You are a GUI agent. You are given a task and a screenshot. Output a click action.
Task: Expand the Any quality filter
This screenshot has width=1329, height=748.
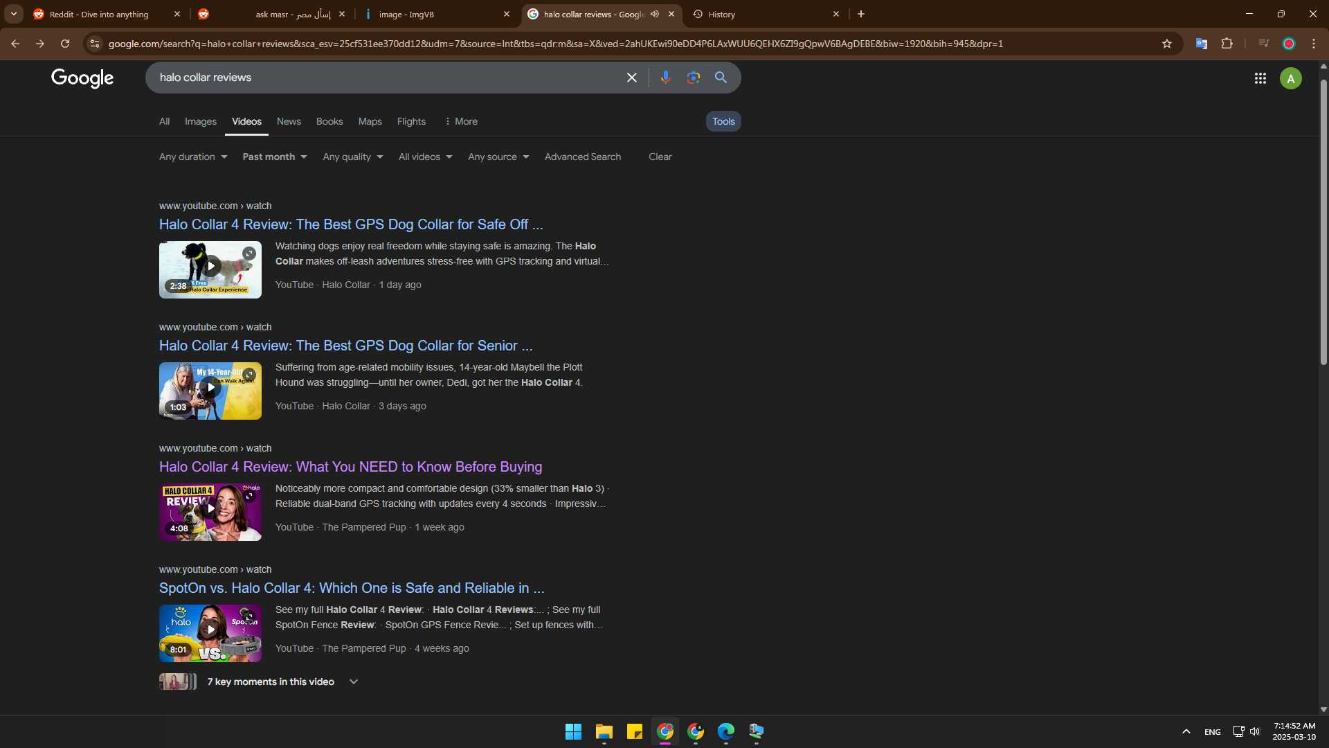(353, 157)
